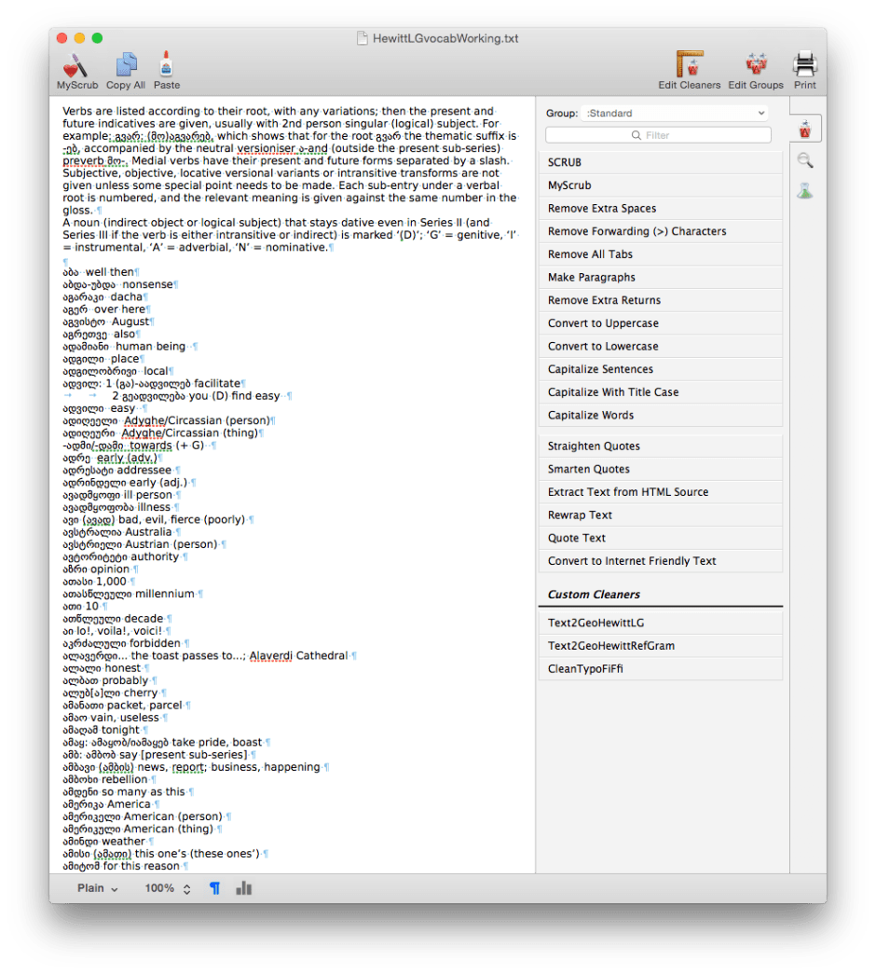Open Edit Cleaners
The height and width of the screenshot is (974, 876).
pos(689,68)
